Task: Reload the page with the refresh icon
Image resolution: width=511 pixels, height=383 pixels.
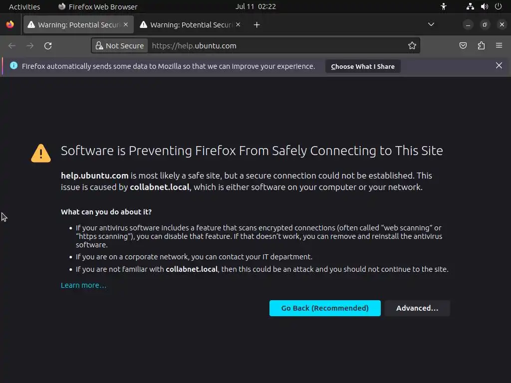Action: (x=48, y=46)
